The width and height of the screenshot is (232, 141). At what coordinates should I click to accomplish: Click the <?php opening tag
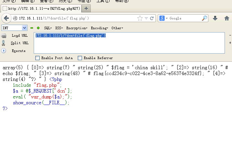coord(56,79)
